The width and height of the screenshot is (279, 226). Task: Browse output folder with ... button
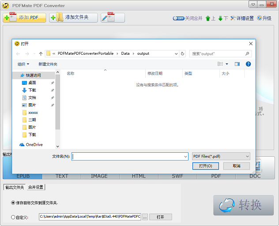pos(145,217)
